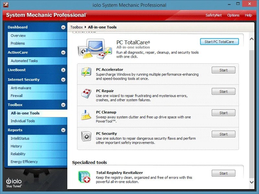Viewport: 259px width, 194px height.
Task: Collapse the Reports section chevron
Action: pyautogui.click(x=63, y=130)
